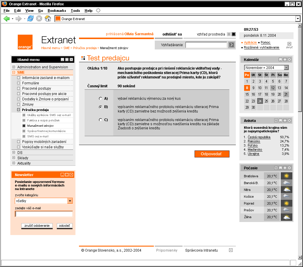Click zrušiť odoberanie button
Image resolution: width=303 pixels, height=267 pixels.
click(37, 226)
